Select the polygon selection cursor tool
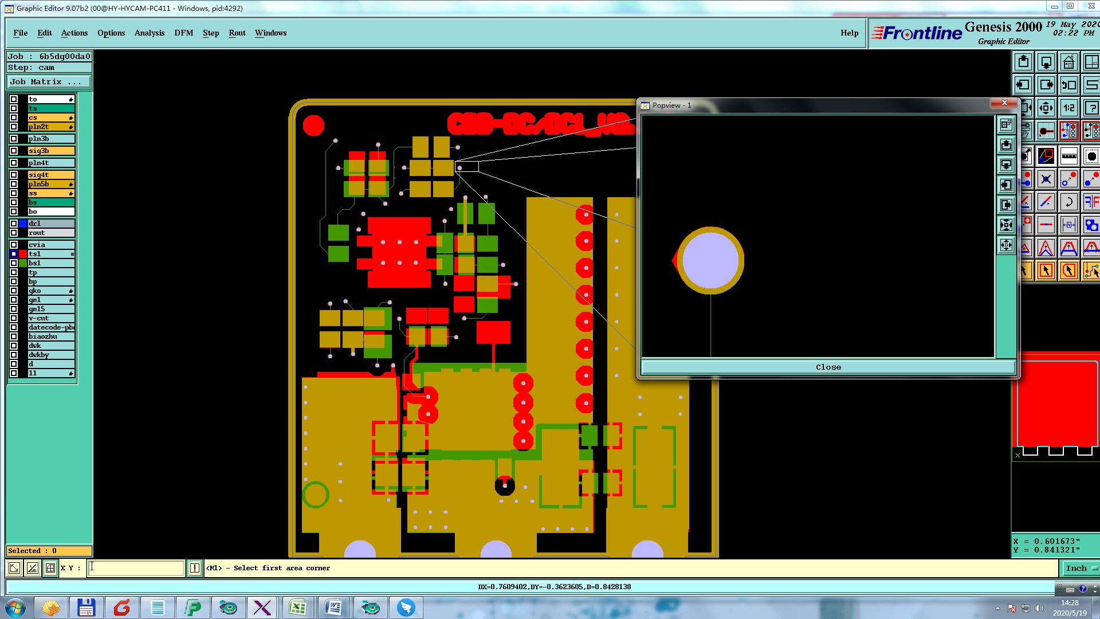The height and width of the screenshot is (619, 1100). (x=1069, y=271)
